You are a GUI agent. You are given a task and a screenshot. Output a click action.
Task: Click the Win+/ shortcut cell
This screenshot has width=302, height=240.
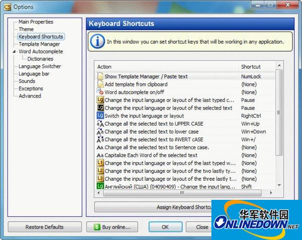coord(248,139)
